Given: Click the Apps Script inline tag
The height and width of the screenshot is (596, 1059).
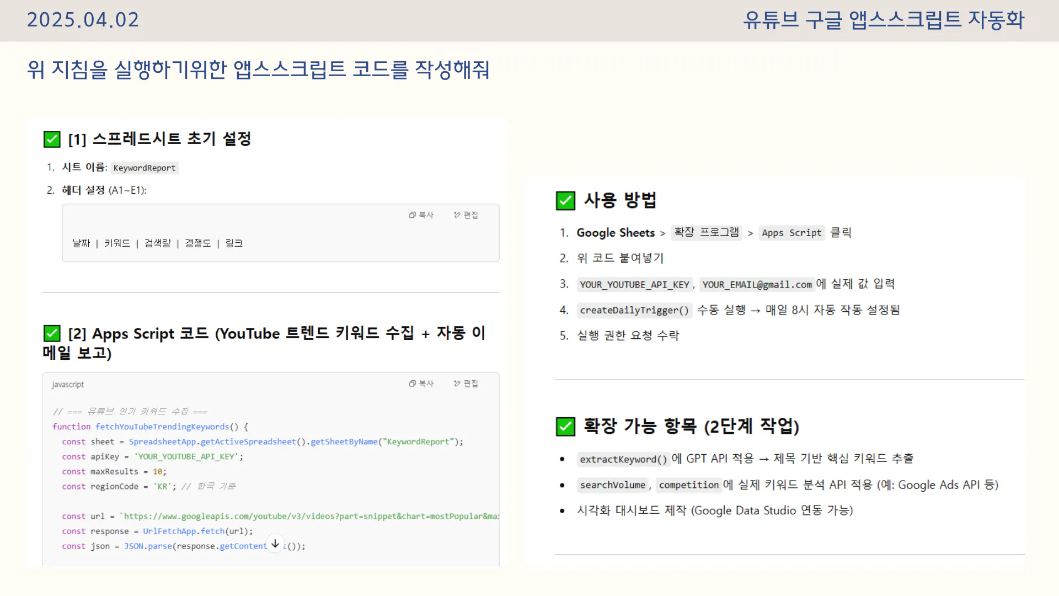Looking at the screenshot, I should (x=791, y=233).
